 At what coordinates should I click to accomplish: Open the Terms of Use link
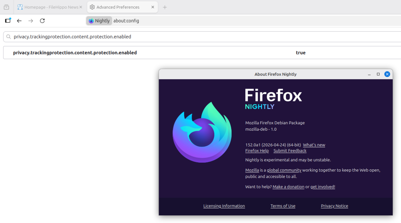283,206
